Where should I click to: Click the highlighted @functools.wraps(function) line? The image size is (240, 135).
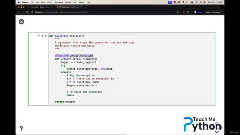(74, 56)
